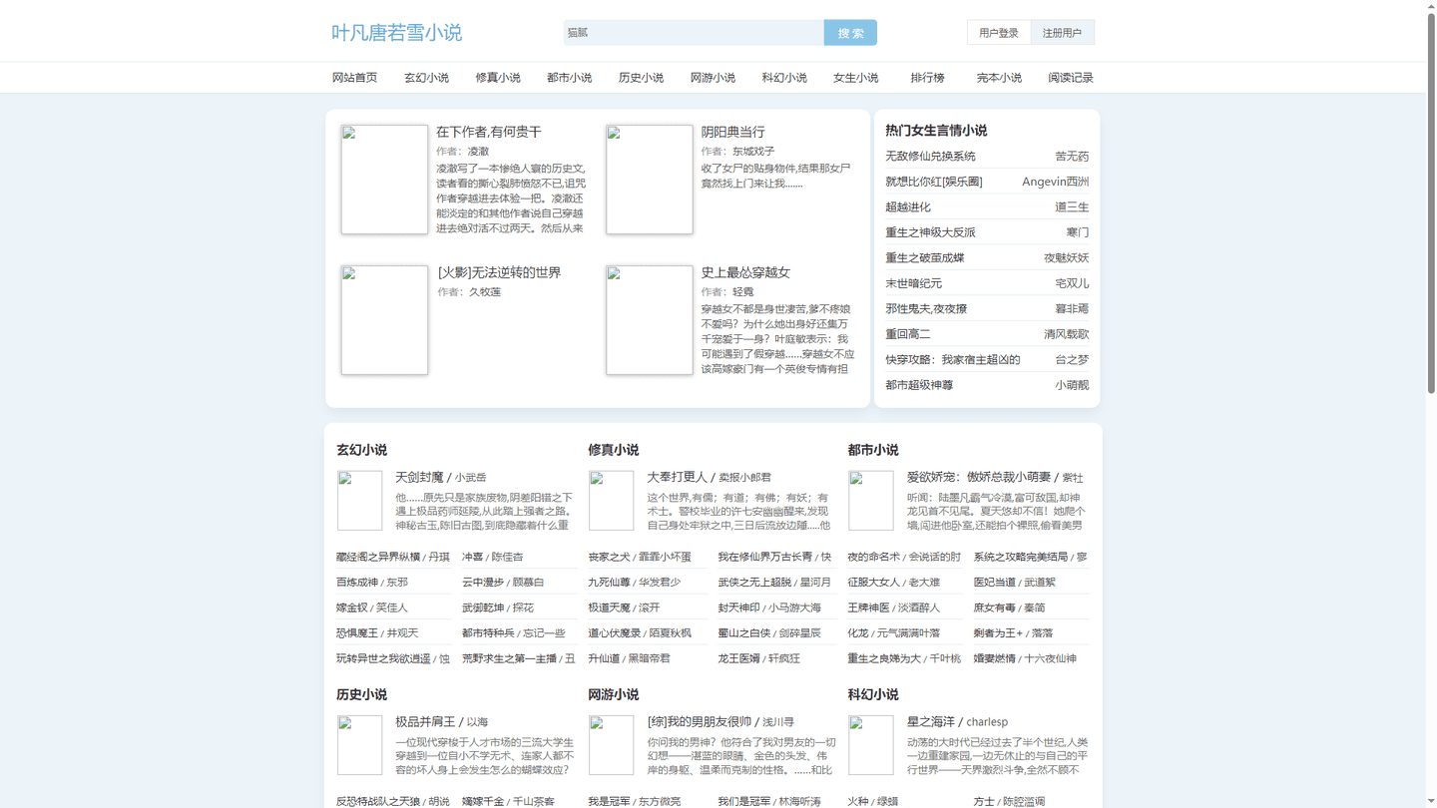Open 都市超级神尊 in hot list
This screenshot has width=1437, height=808.
919,385
